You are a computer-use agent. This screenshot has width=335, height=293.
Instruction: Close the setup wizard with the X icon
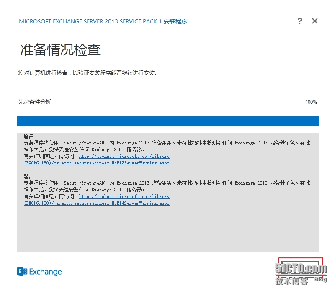point(314,21)
